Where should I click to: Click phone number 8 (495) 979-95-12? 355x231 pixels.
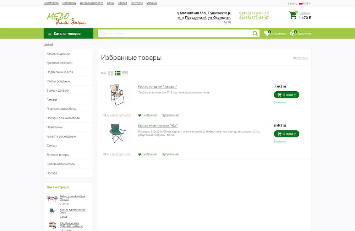click(x=254, y=13)
